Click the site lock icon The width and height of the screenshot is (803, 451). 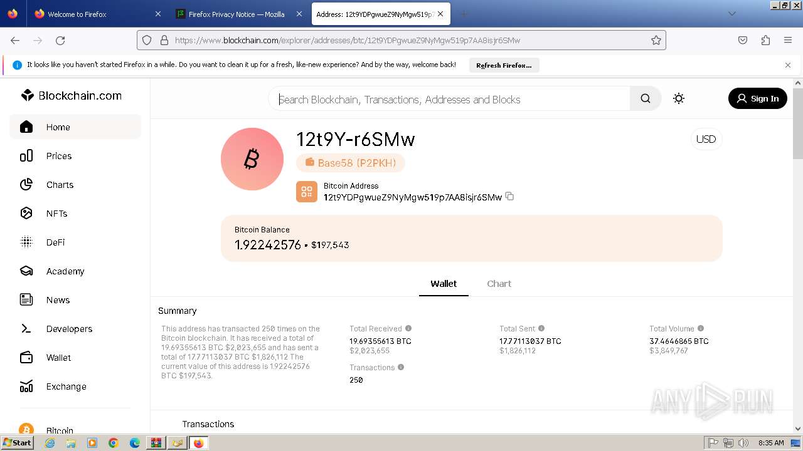[164, 40]
